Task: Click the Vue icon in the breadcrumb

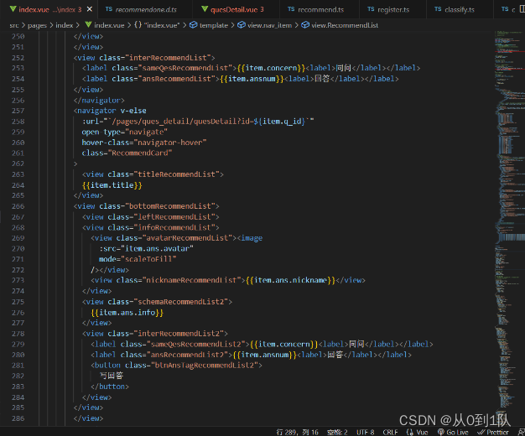Action: (x=88, y=25)
